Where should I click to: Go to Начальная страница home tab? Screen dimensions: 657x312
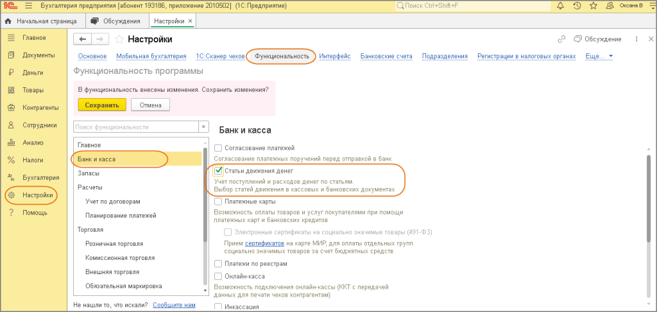[x=41, y=21]
